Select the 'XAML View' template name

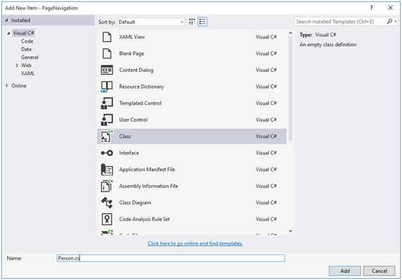coord(132,37)
